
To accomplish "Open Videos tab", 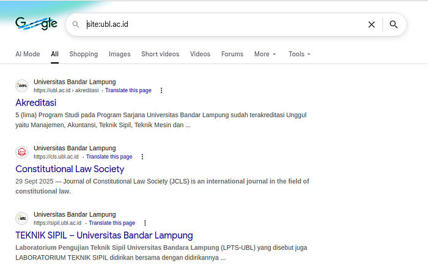I will coord(200,54).
